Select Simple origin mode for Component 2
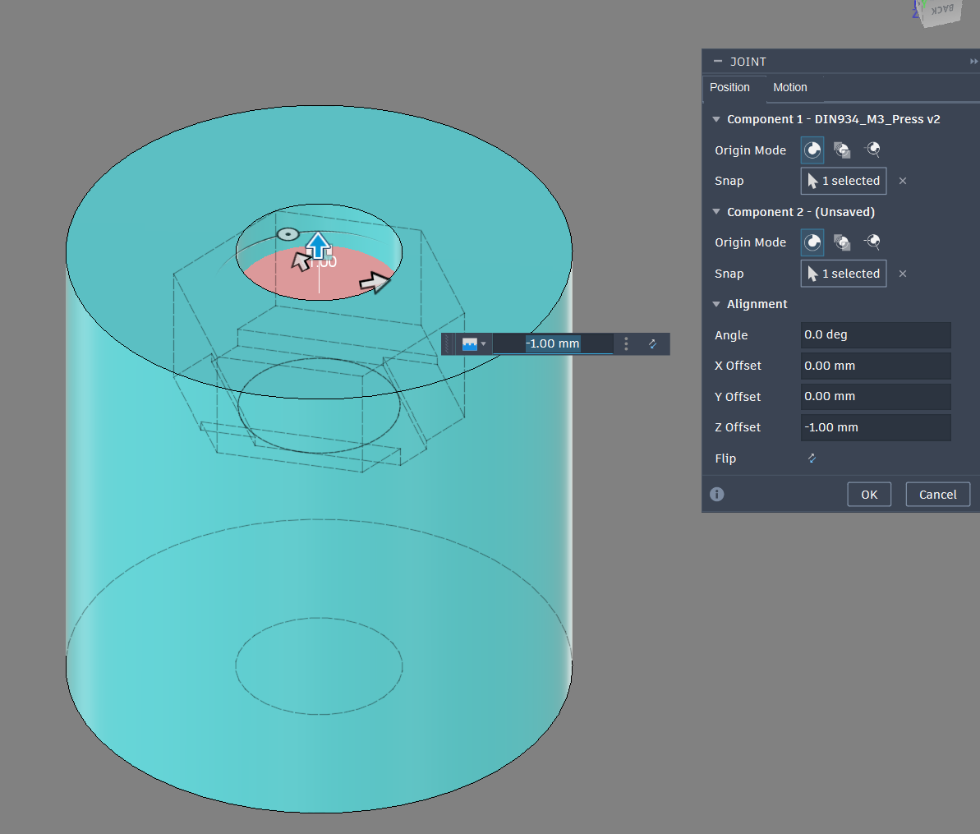The width and height of the screenshot is (980, 834). 812,242
